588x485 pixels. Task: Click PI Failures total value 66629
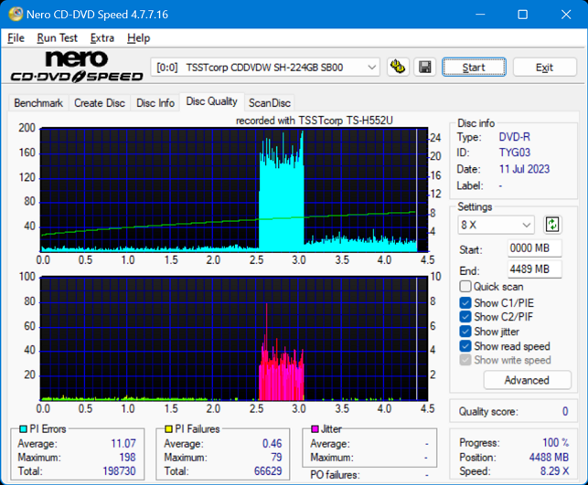(x=268, y=470)
